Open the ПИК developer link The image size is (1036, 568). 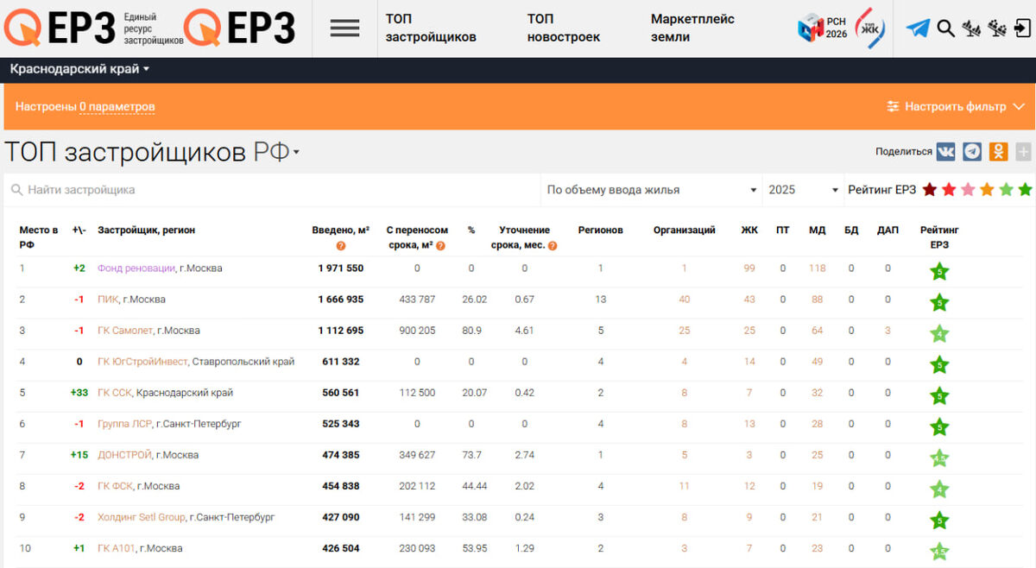tap(108, 300)
